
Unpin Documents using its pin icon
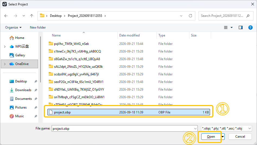[x=36, y=99]
